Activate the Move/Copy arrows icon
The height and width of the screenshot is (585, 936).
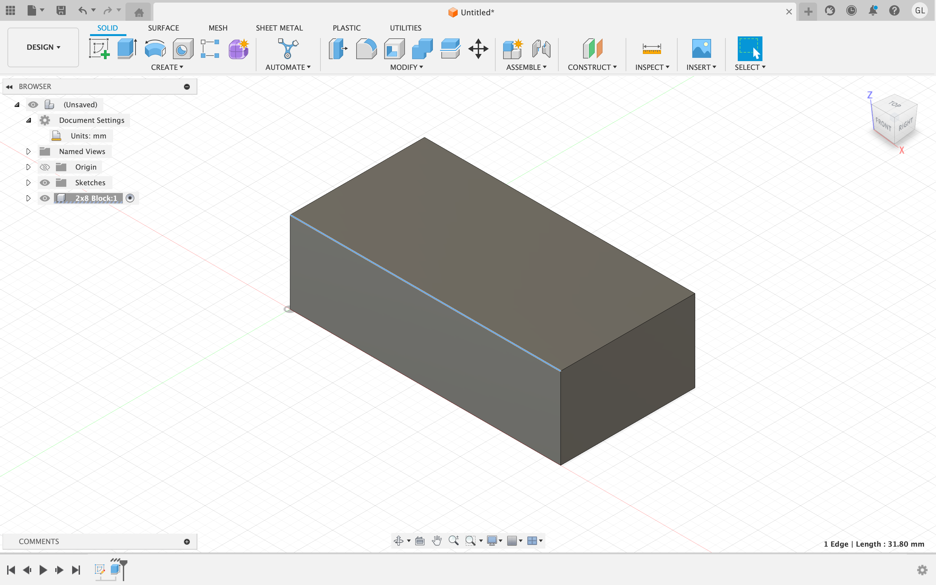pos(478,49)
